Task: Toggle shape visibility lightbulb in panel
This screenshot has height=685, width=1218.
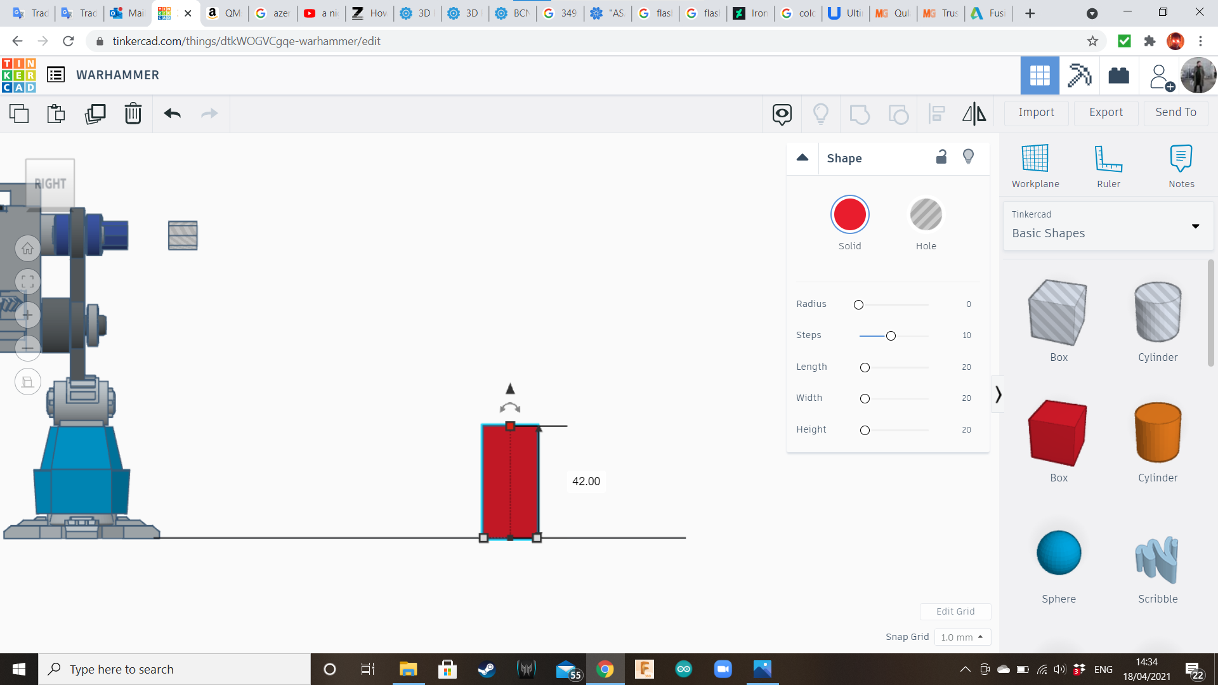Action: point(968,157)
